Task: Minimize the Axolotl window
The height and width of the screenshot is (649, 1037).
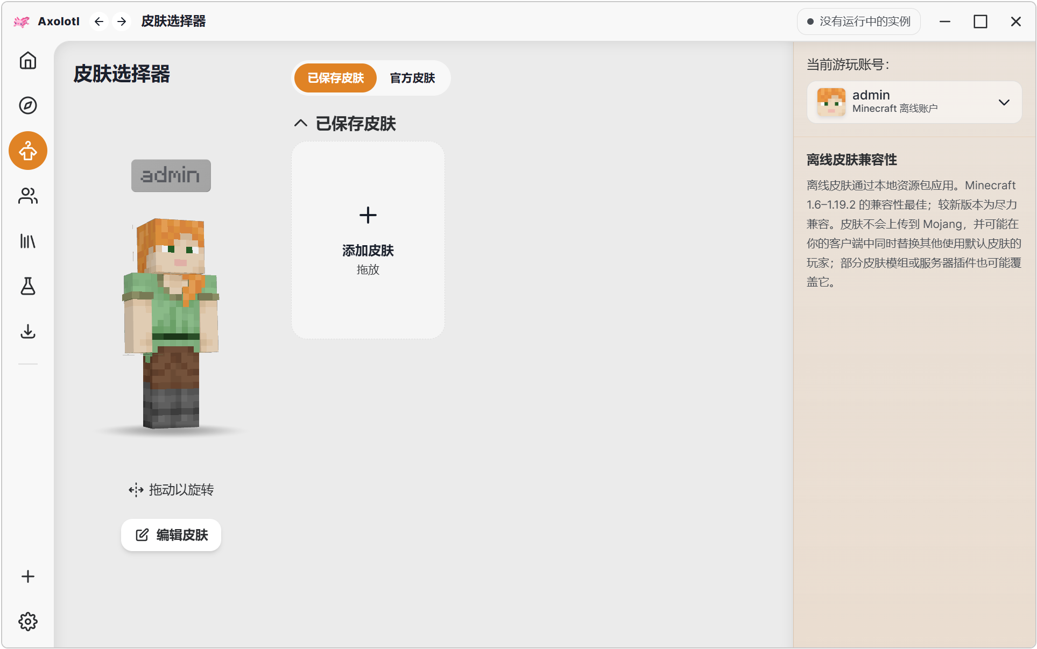Action: point(945,22)
